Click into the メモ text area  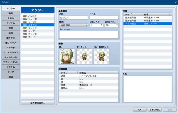pos(148,89)
